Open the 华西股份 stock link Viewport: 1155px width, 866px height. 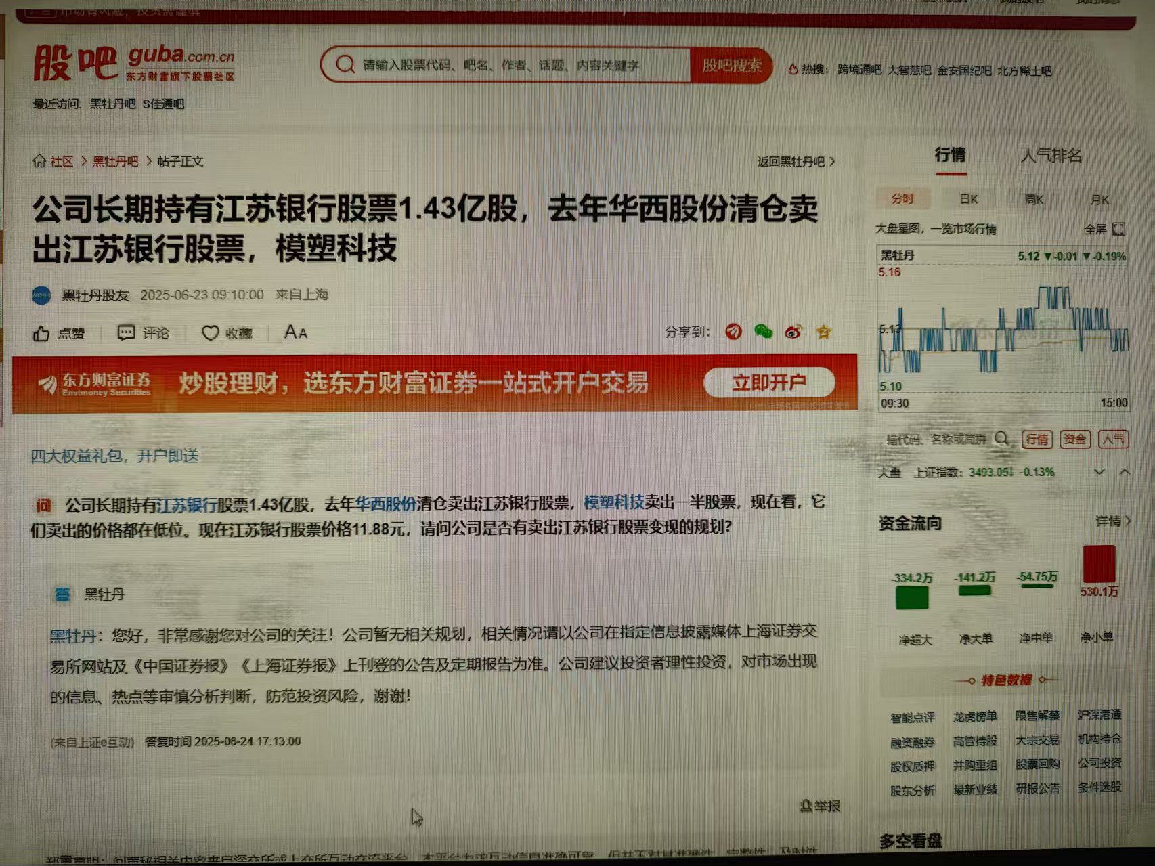click(385, 504)
